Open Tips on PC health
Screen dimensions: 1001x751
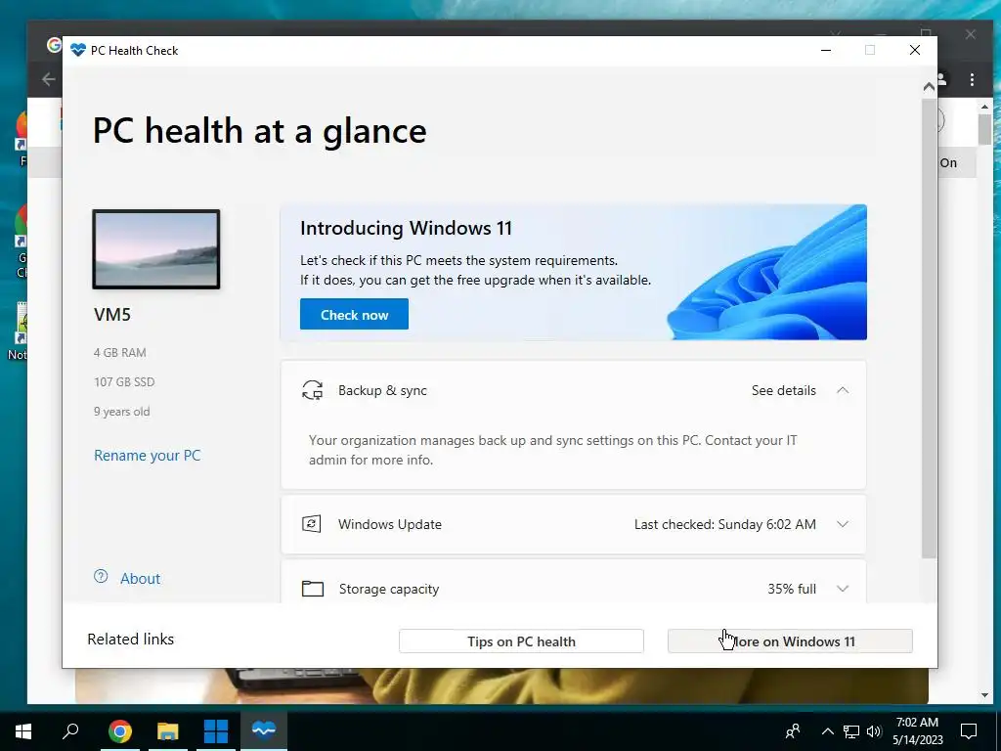click(521, 641)
